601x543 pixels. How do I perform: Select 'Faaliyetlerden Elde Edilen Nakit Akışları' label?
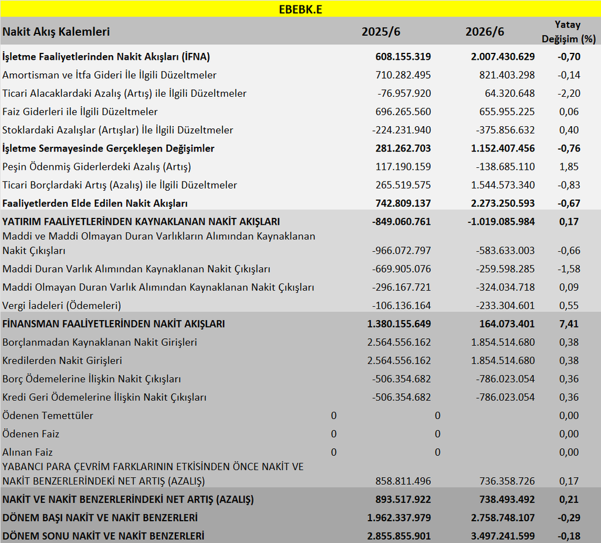(x=95, y=204)
